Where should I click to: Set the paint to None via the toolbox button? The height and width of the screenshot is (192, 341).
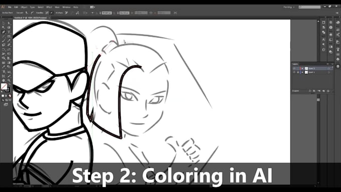pos(10,96)
